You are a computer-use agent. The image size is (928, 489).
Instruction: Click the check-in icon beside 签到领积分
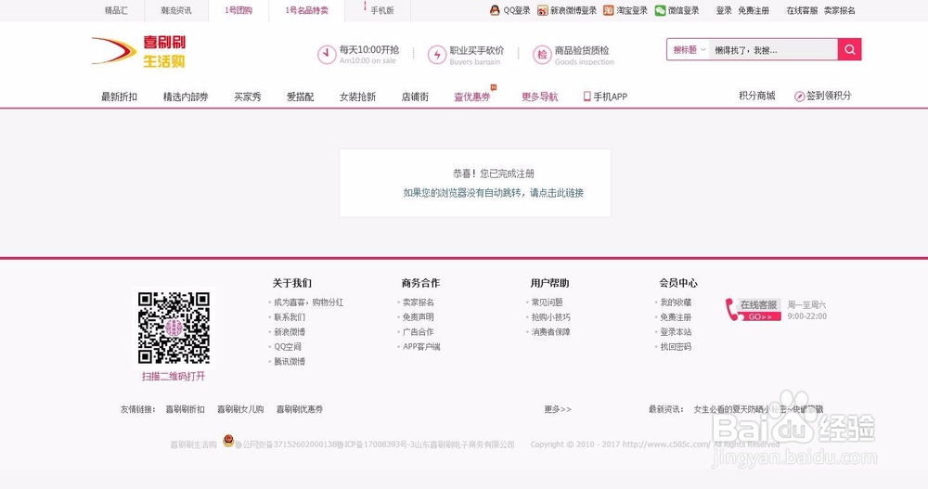point(799,96)
